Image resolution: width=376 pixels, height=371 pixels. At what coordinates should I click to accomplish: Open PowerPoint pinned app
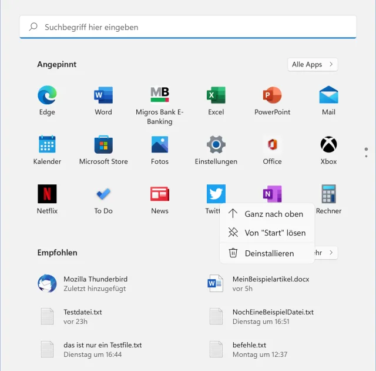coord(272,101)
